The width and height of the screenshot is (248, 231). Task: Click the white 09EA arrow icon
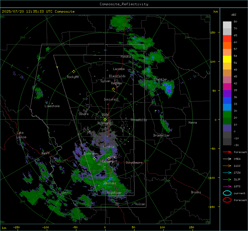[x=227, y=159]
